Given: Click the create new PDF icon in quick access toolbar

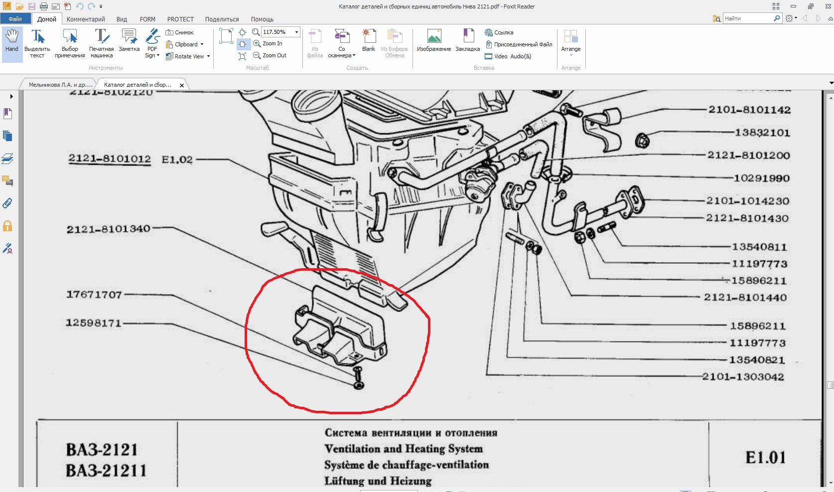Looking at the screenshot, I should 67,6.
